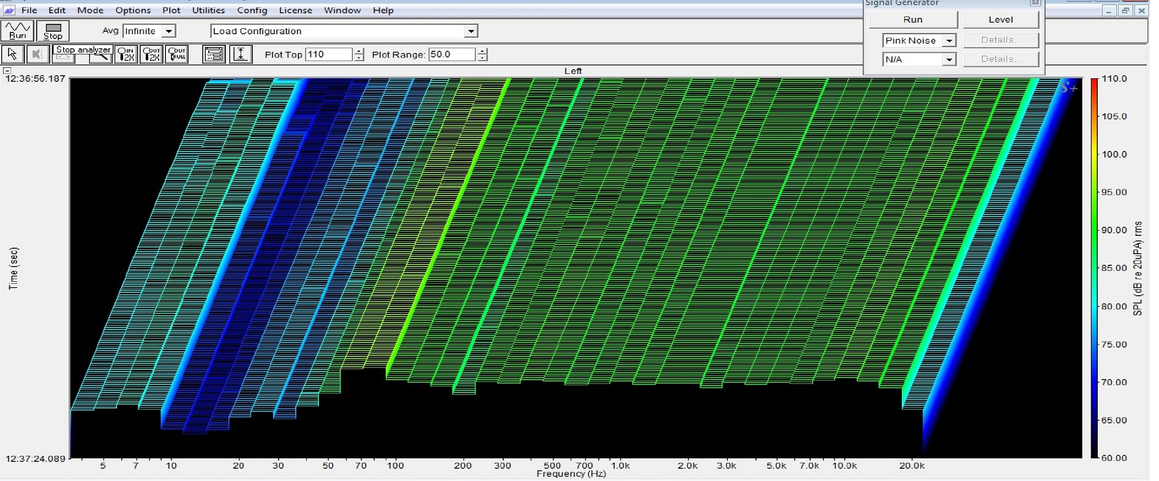Open the Avg Infinite dropdown
The image size is (1159, 481).
(168, 31)
